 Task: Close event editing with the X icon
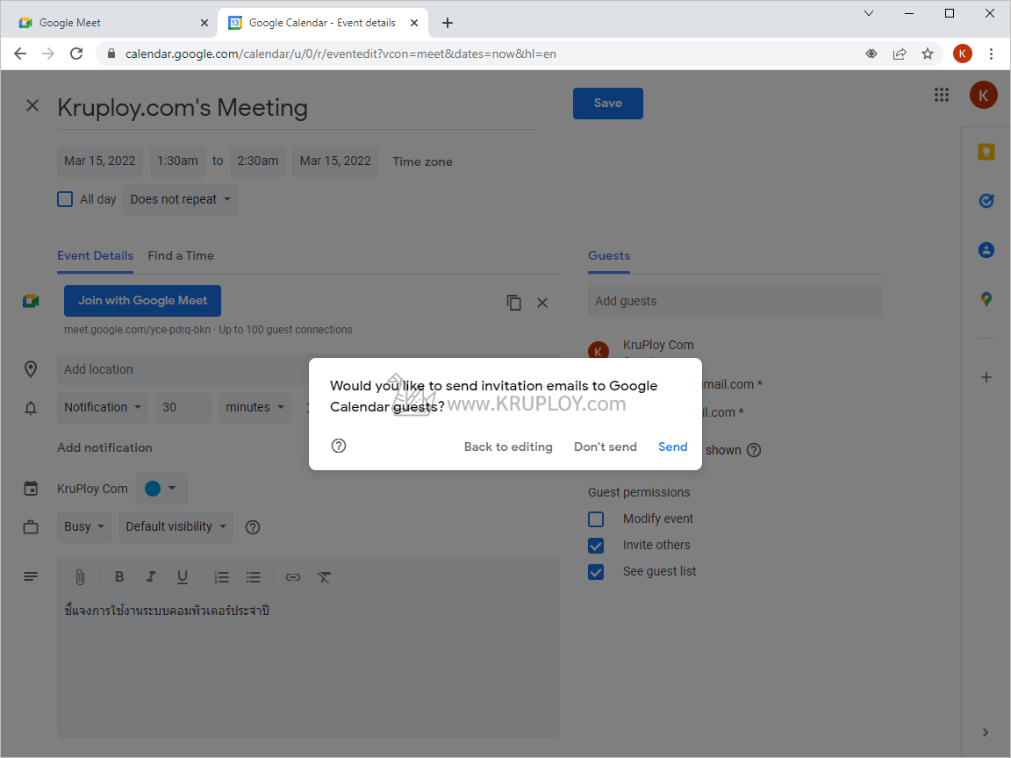[x=32, y=105]
